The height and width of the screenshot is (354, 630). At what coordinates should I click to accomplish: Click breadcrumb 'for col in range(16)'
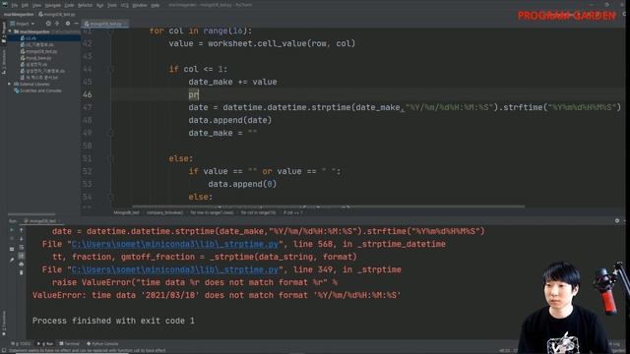point(258,212)
